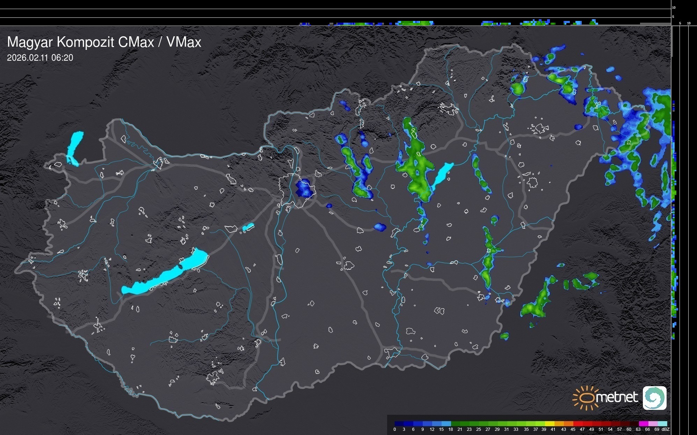The width and height of the screenshot is (697, 435).
Task: Click the Magyar Kompozit CMax / VMax title
Action: click(104, 42)
